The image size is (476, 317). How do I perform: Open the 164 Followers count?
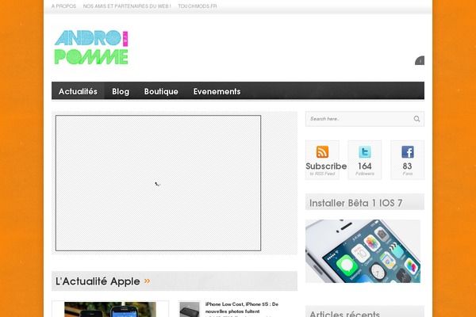coord(365,169)
